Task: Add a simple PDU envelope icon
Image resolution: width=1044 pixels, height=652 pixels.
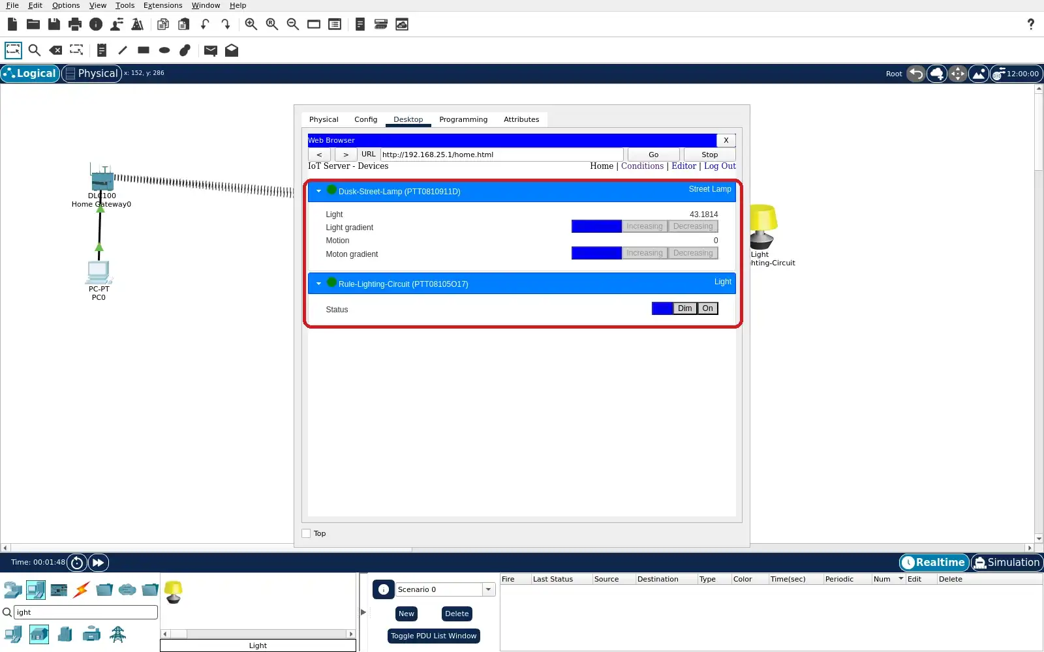Action: 211,50
